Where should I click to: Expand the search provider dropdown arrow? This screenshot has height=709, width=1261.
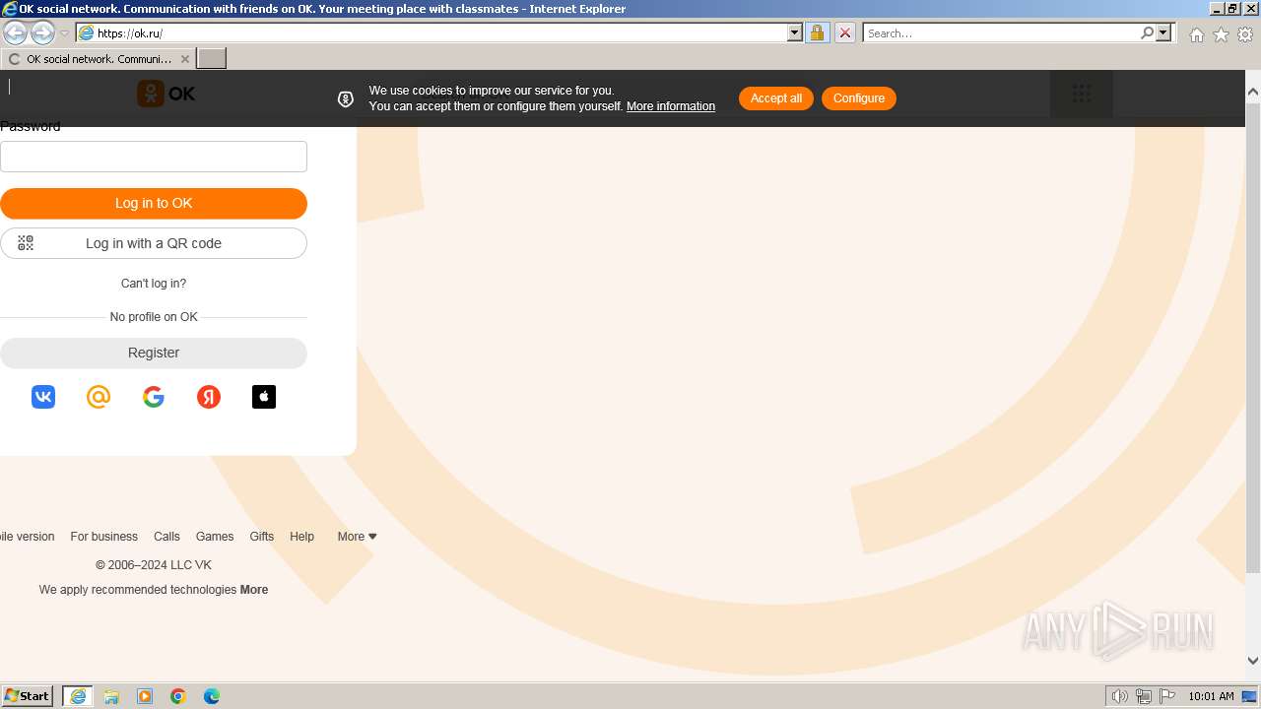(x=1163, y=32)
